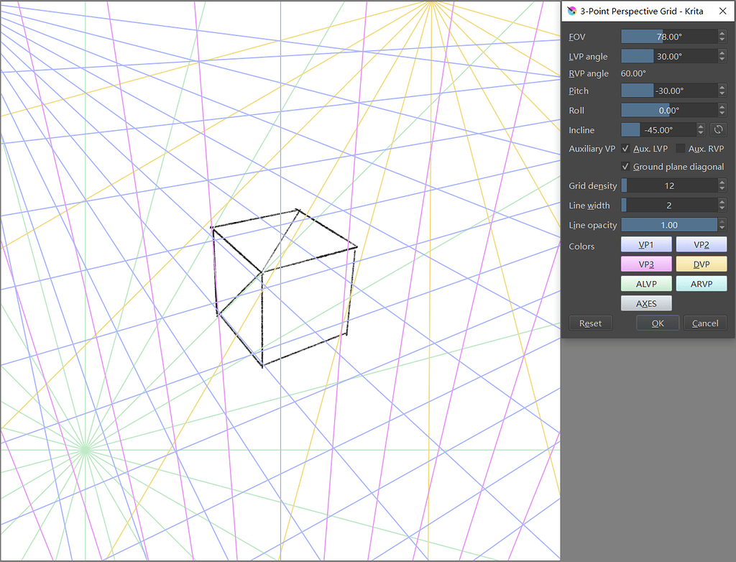
Task: Enable the Aux. LVP checkbox
Action: [x=625, y=148]
